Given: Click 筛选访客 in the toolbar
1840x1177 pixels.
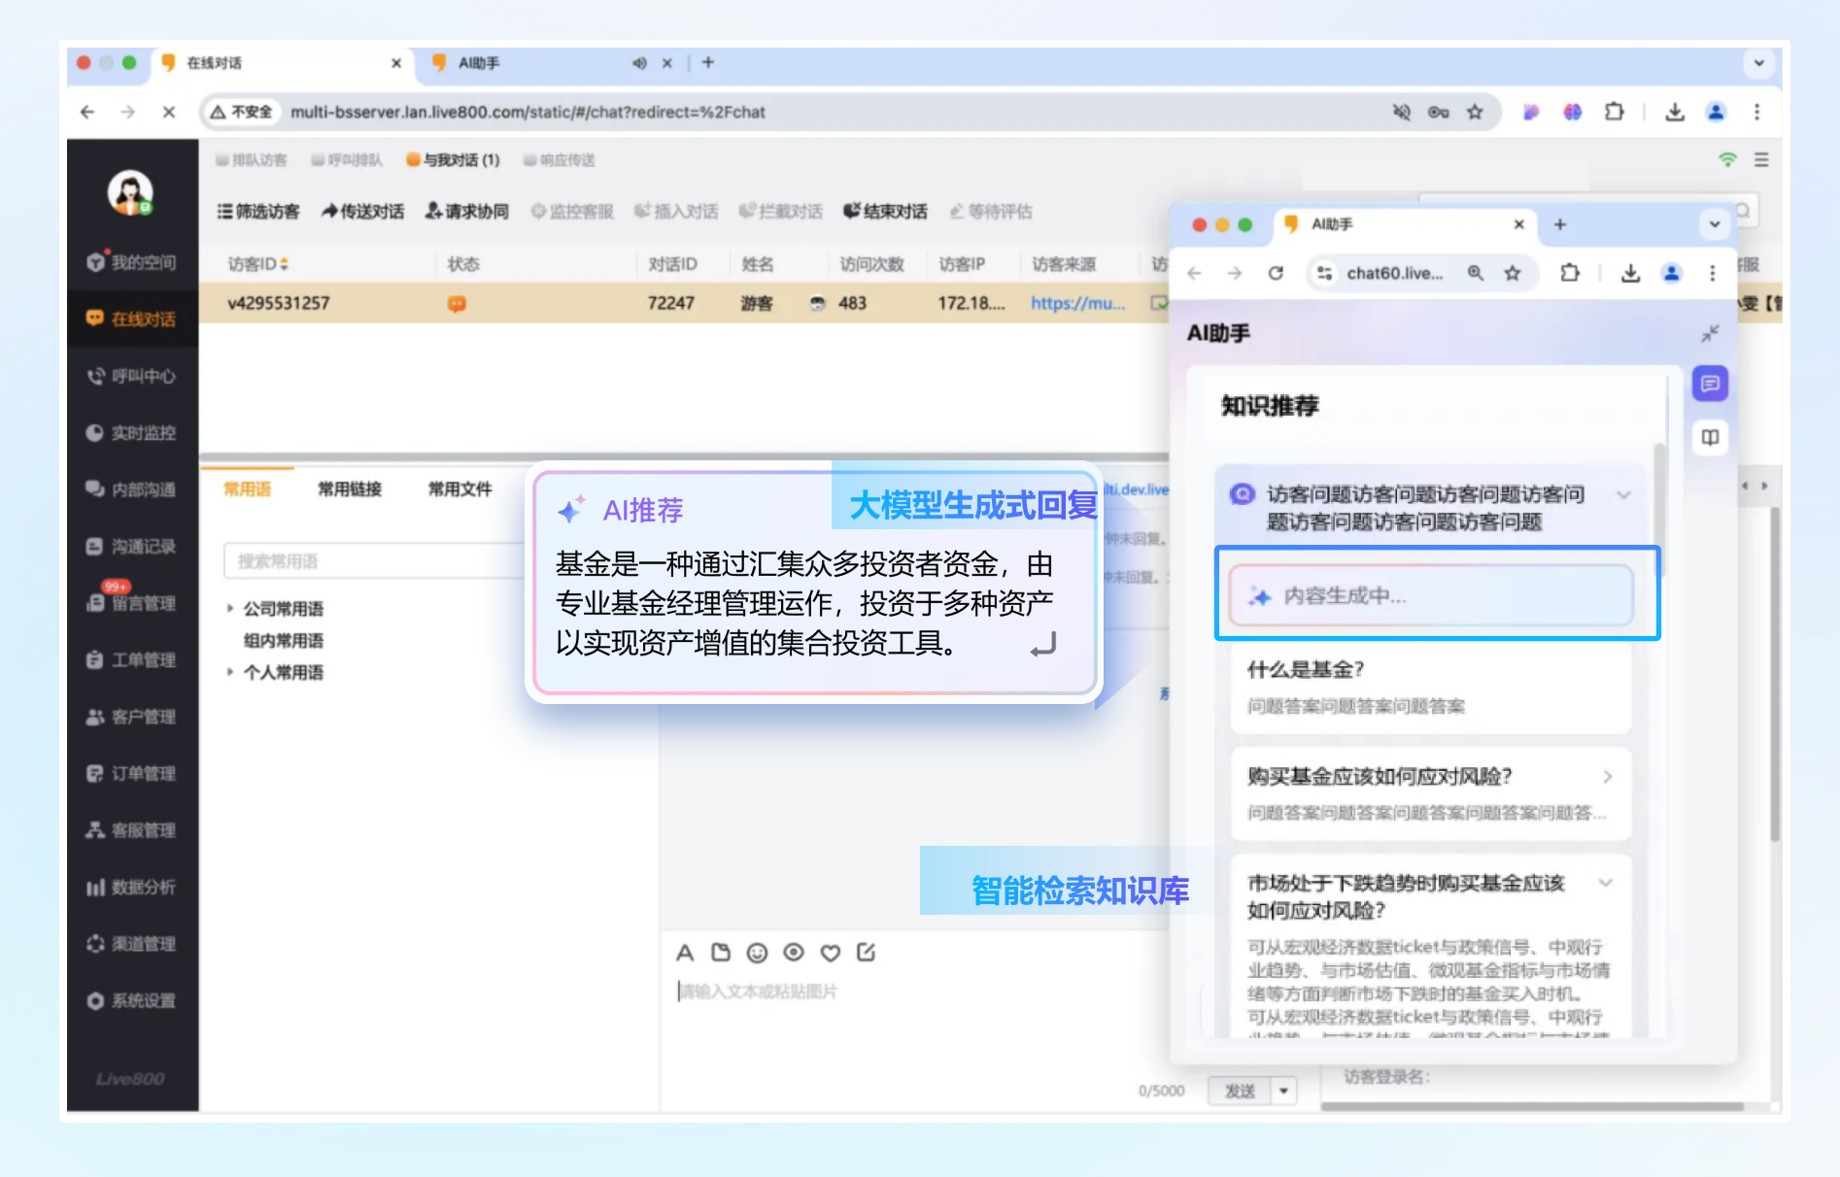Looking at the screenshot, I should pyautogui.click(x=258, y=212).
